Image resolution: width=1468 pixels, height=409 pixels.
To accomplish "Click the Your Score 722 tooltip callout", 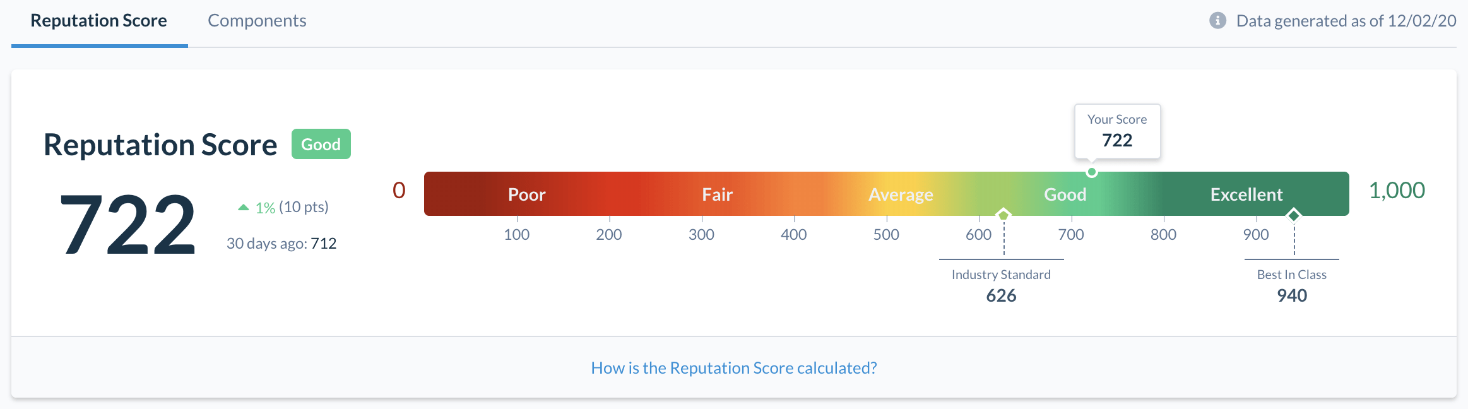I will (1116, 131).
